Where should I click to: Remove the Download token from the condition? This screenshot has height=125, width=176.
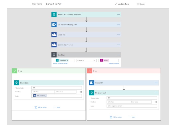tap(67, 60)
